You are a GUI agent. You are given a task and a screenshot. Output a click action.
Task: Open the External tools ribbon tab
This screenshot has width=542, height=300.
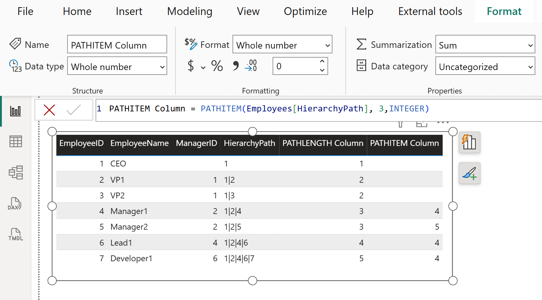click(430, 11)
